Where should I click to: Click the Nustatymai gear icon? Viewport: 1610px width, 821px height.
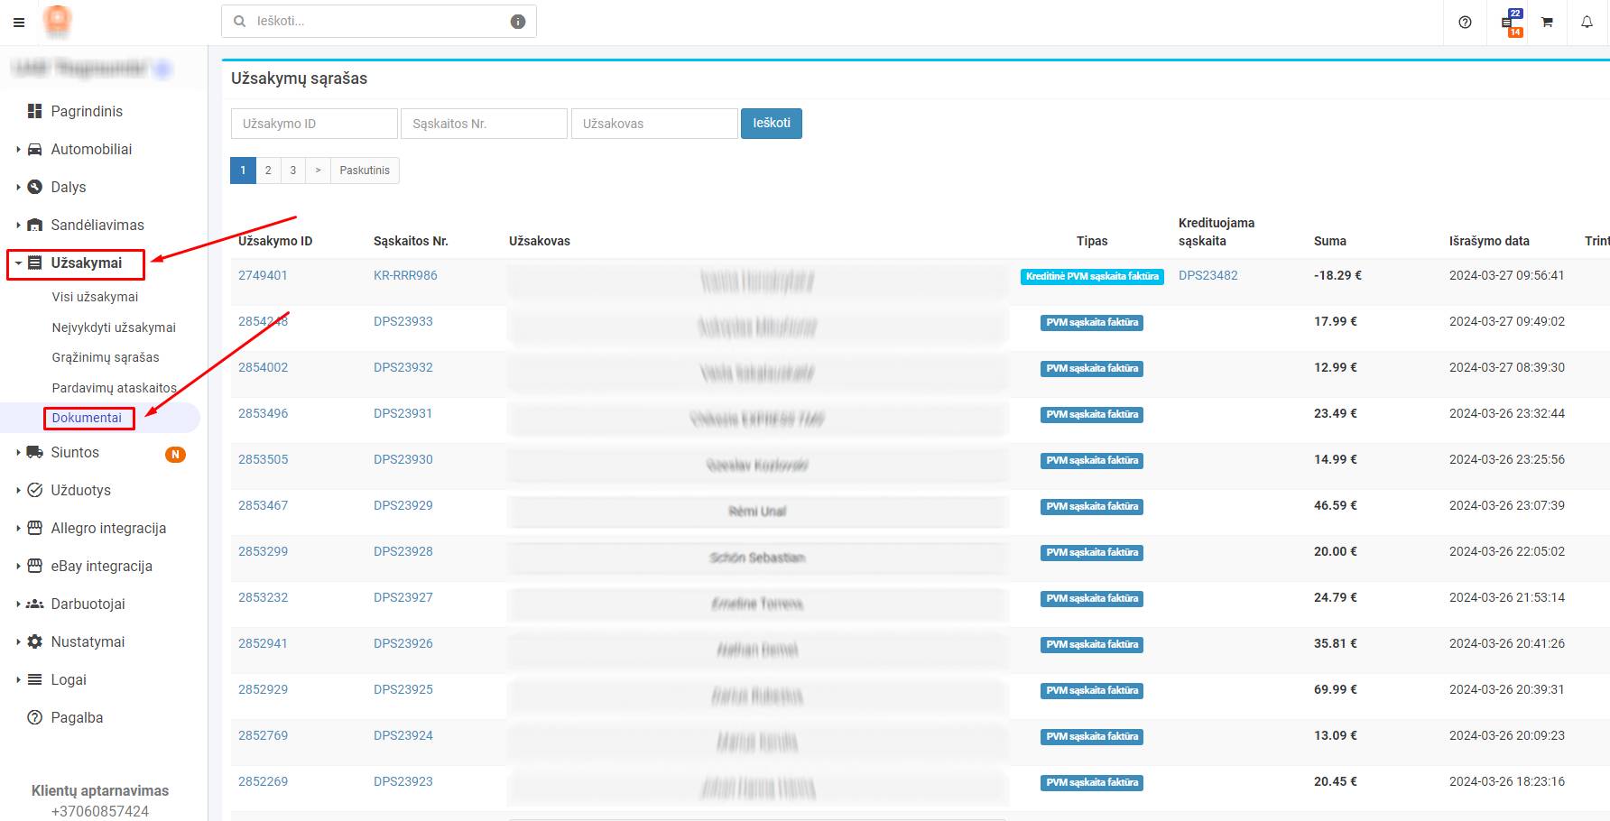(34, 641)
